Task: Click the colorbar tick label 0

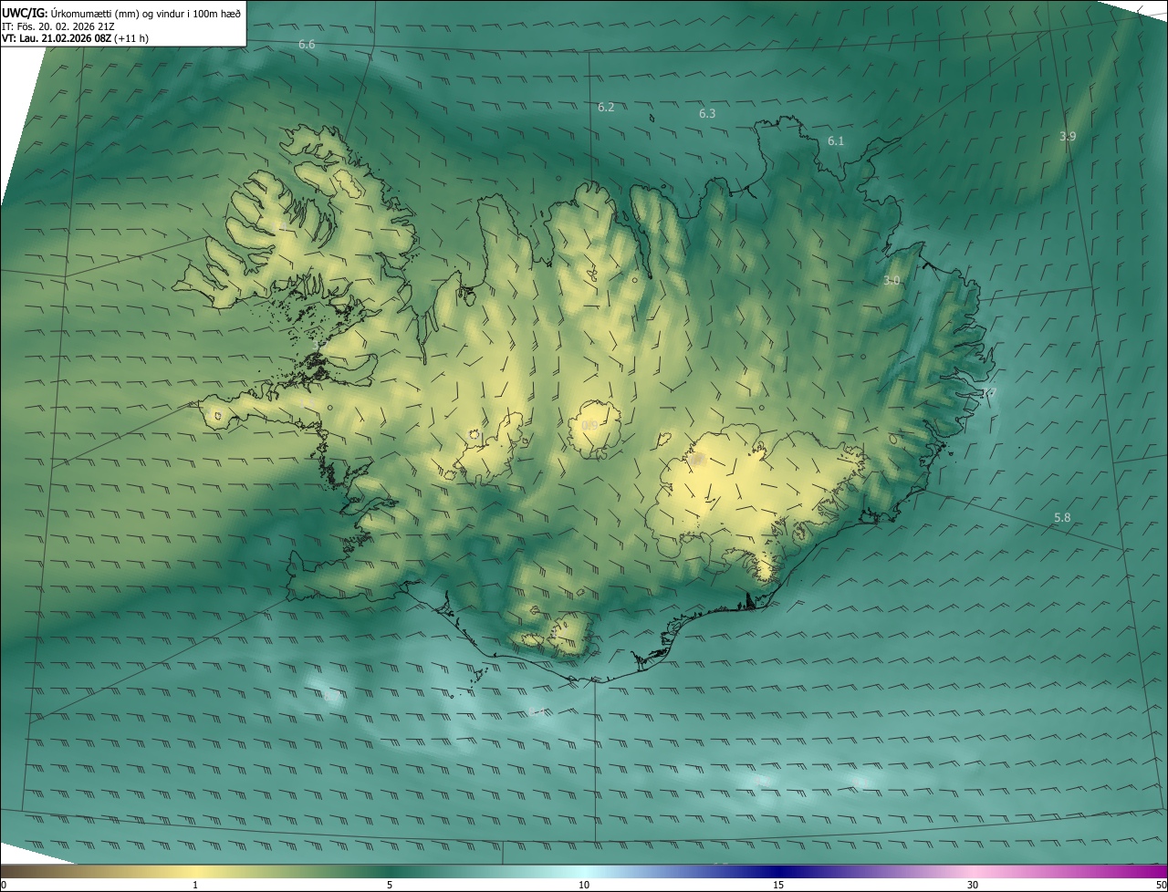Action: [3, 885]
